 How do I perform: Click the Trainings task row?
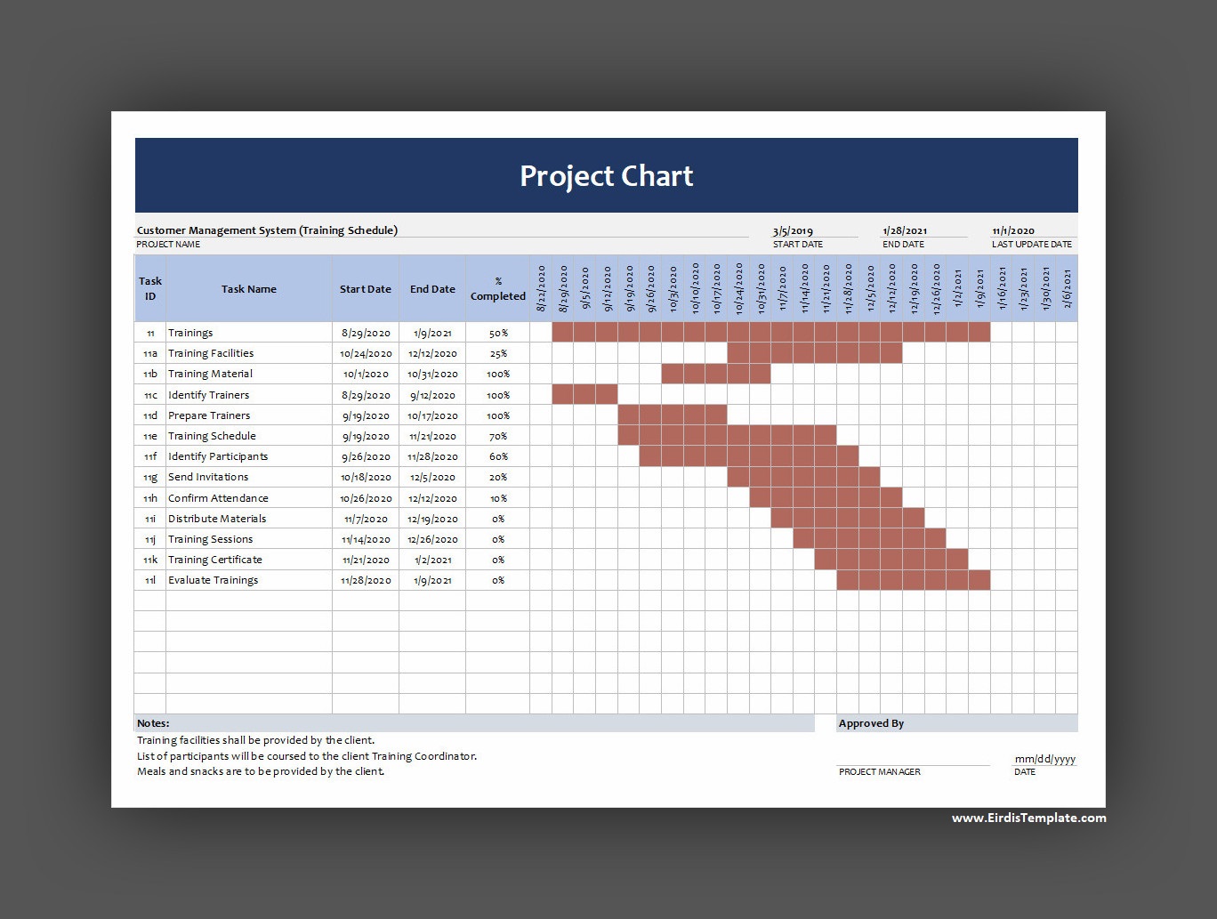[191, 332]
